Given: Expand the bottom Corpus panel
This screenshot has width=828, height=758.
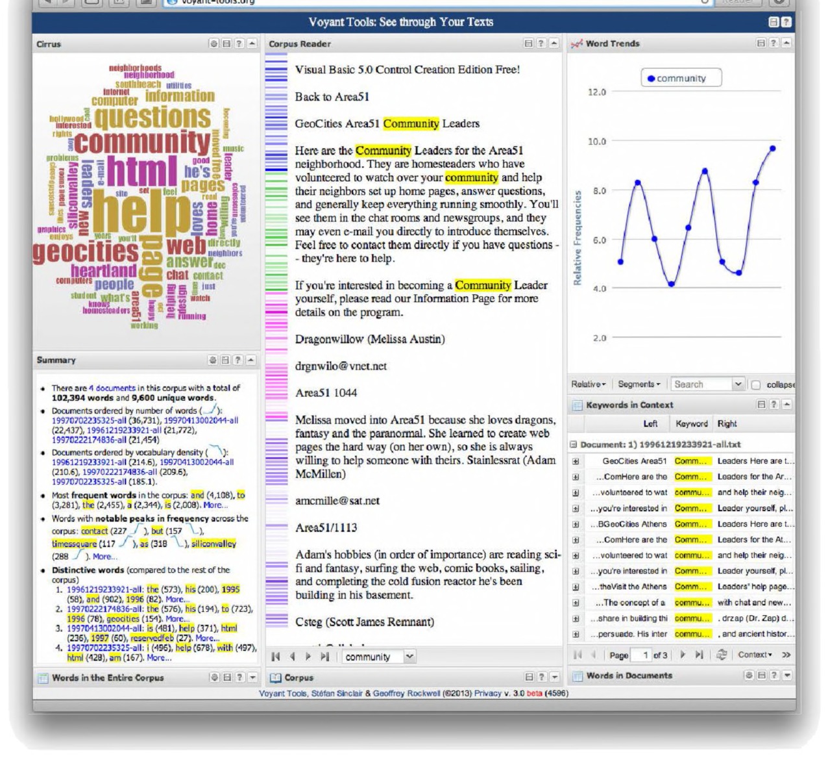Looking at the screenshot, I should coord(554,677).
